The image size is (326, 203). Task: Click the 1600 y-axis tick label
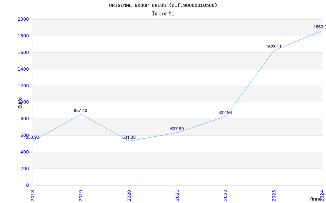(23, 52)
